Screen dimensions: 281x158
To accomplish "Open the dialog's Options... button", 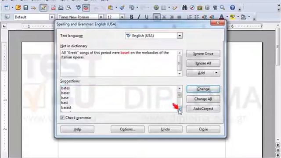I will 127,129.
